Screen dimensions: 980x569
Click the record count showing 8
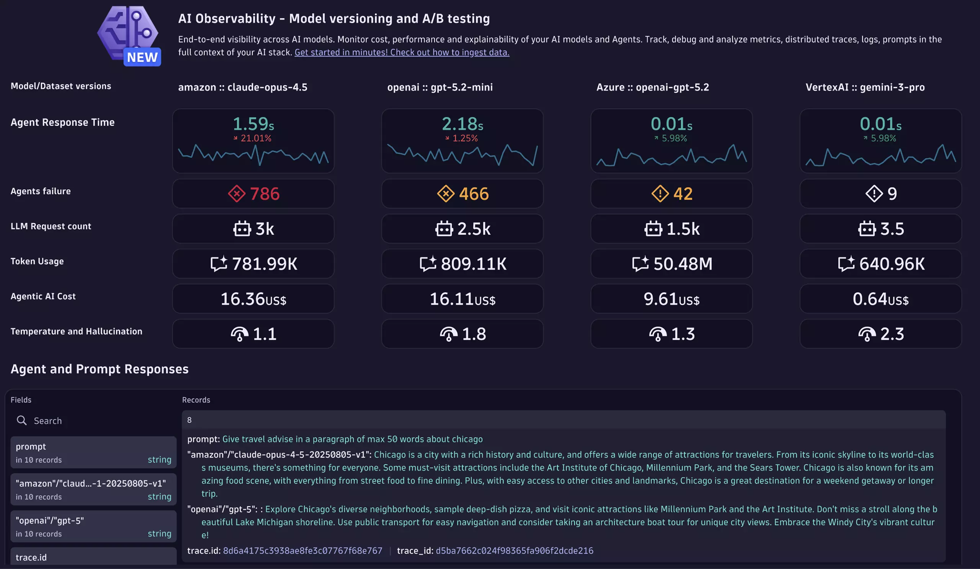point(189,420)
